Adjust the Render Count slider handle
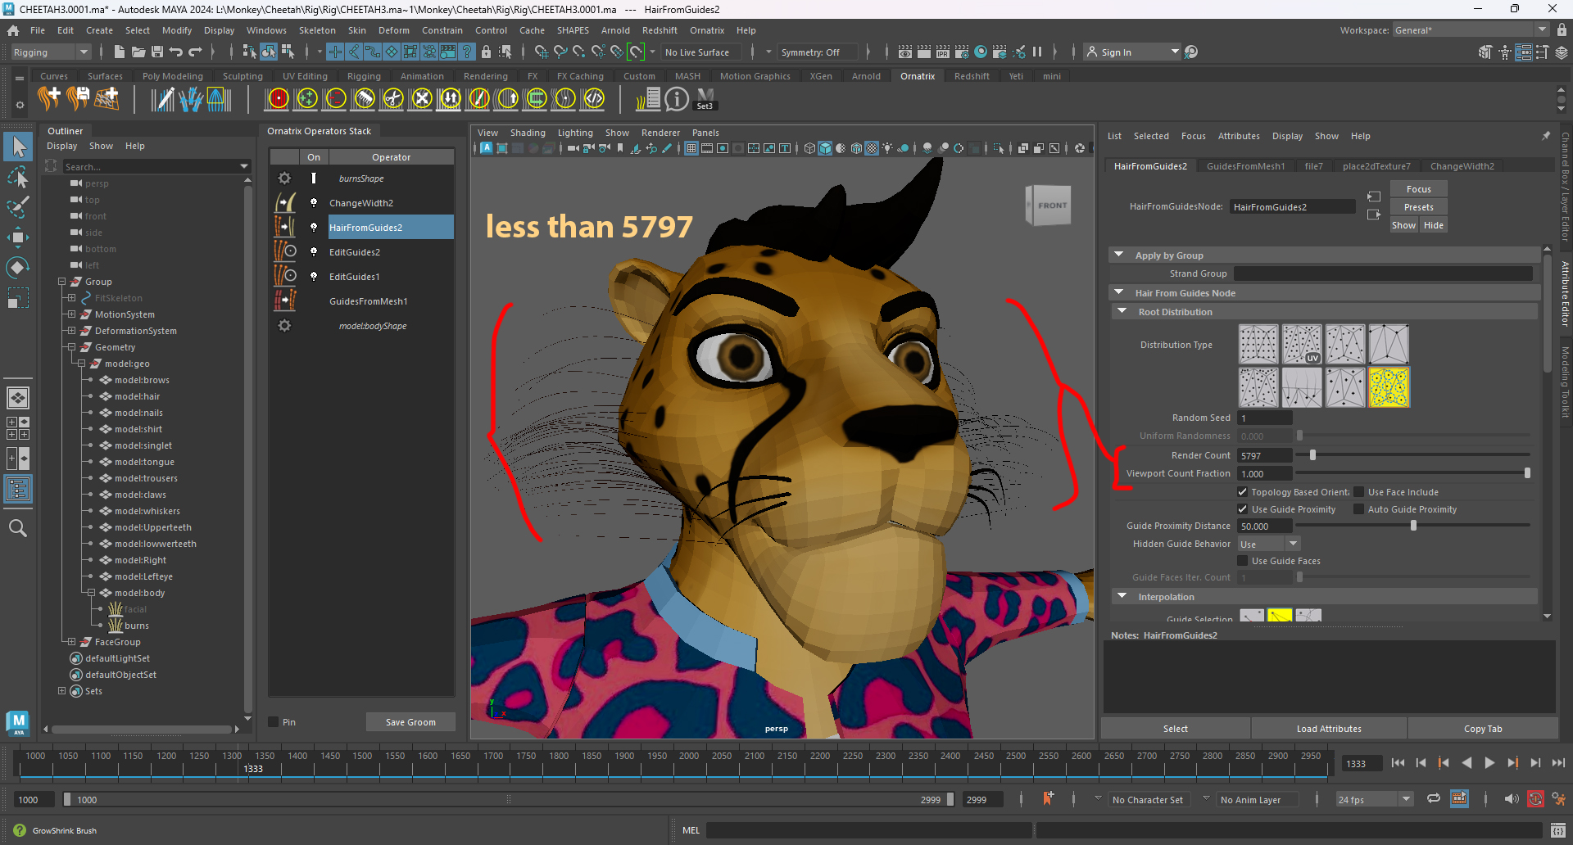This screenshot has height=845, width=1573. [1312, 455]
